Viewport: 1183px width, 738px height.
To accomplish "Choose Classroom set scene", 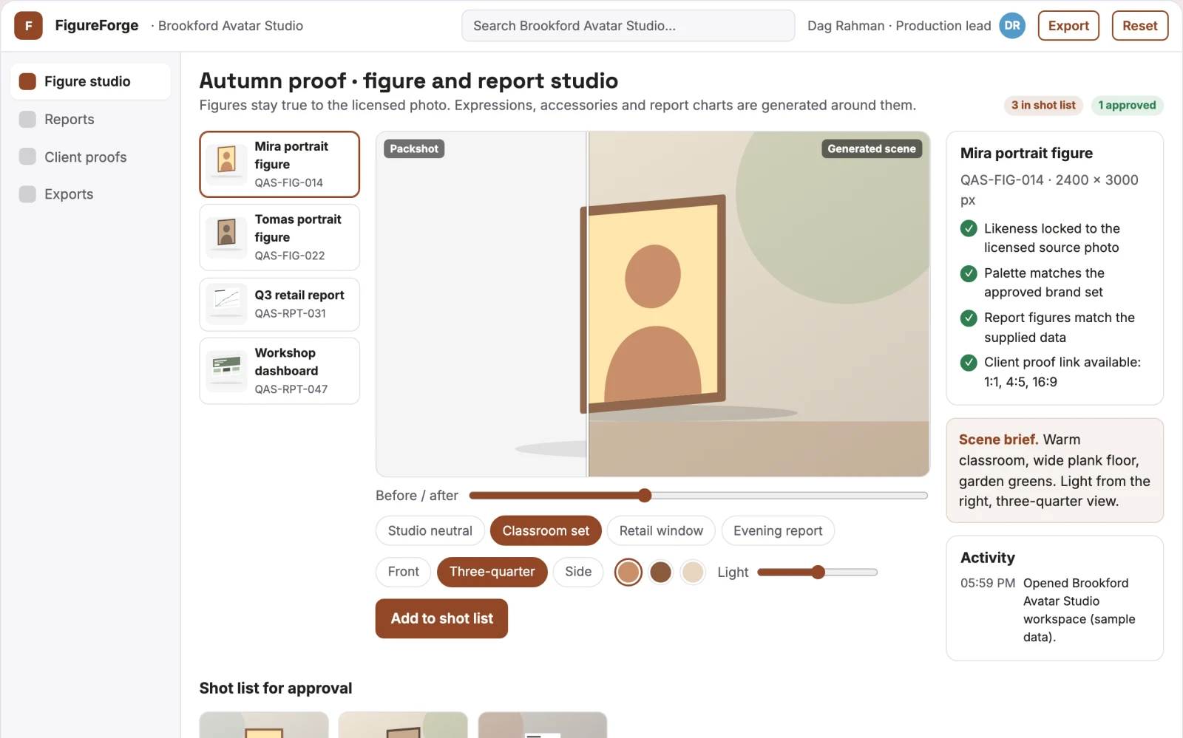I will point(546,530).
